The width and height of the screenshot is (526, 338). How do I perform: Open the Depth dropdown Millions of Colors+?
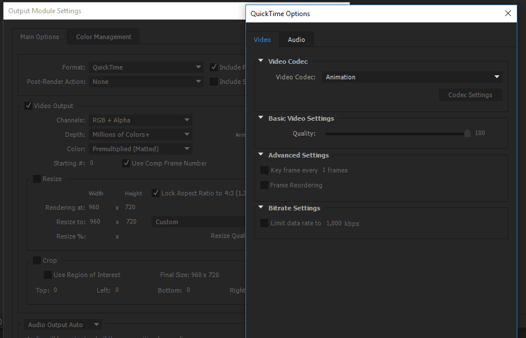(141, 135)
